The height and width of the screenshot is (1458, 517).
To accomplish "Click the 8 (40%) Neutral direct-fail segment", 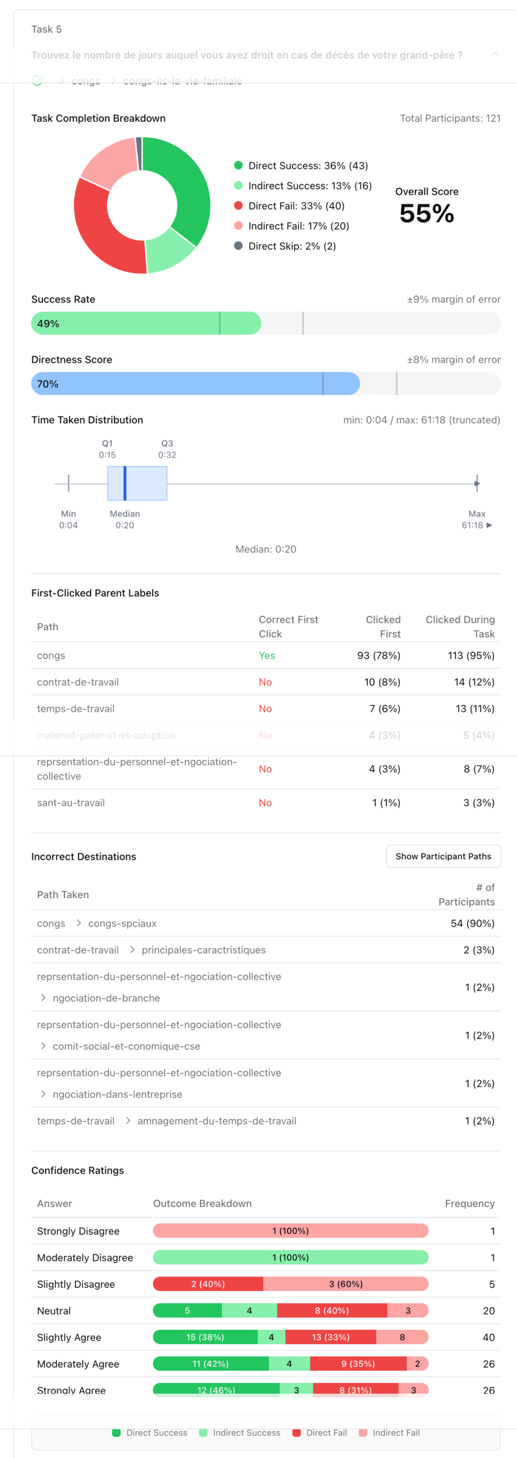I will pyautogui.click(x=332, y=1310).
